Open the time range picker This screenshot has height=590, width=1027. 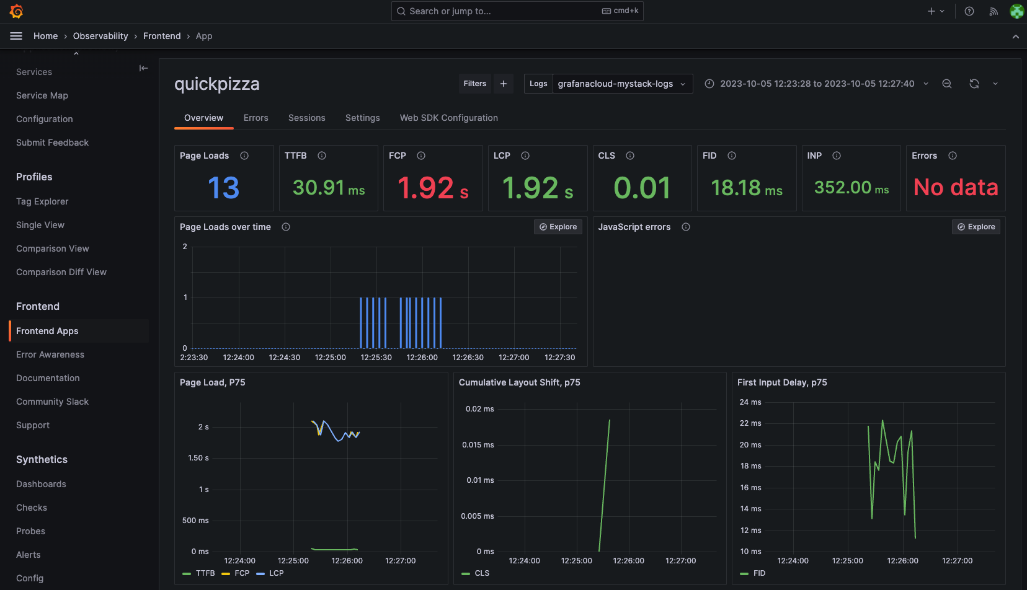click(817, 84)
